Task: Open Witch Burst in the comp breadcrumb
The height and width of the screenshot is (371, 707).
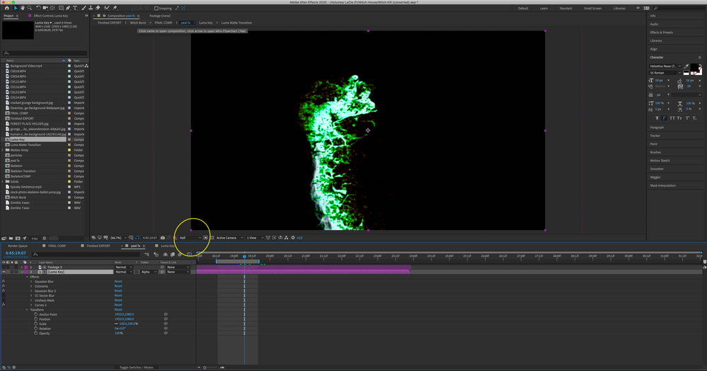Action: point(138,23)
